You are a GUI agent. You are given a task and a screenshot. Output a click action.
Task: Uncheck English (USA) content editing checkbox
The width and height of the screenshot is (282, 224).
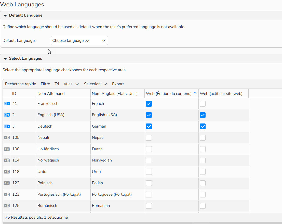click(x=149, y=115)
